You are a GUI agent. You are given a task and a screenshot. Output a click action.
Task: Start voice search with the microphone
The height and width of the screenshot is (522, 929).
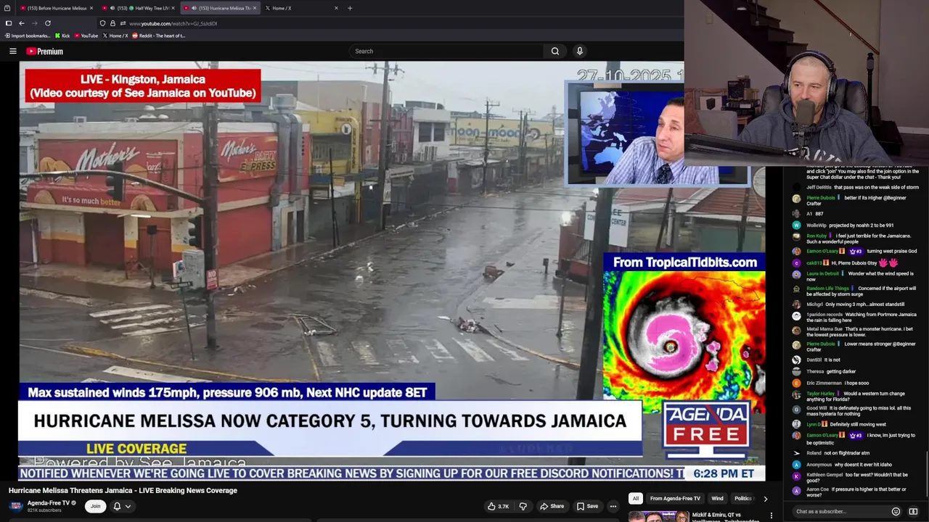pos(579,51)
